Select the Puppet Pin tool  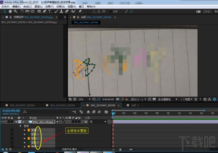[80, 11]
